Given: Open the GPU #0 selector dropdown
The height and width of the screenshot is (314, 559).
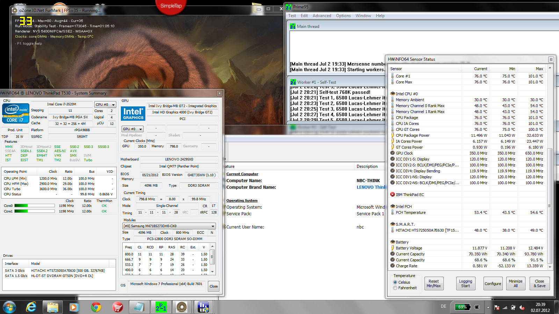Looking at the screenshot, I should click(x=132, y=129).
